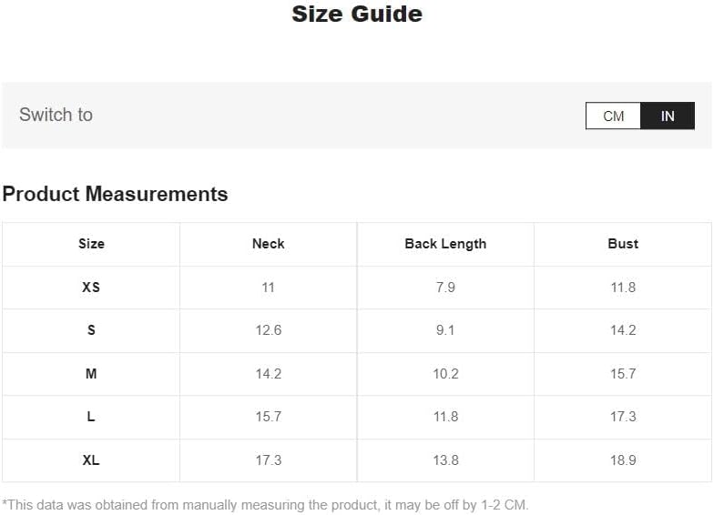Image resolution: width=714 pixels, height=515 pixels.
Task: Click the XL bust value 18.9
Action: click(623, 460)
